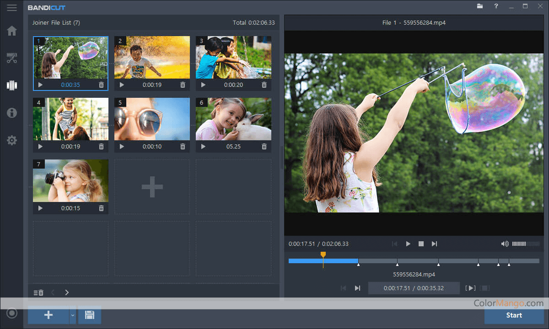Open the hamburger menu

(x=12, y=8)
